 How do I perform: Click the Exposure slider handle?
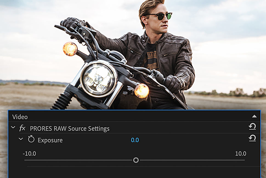click(136, 160)
